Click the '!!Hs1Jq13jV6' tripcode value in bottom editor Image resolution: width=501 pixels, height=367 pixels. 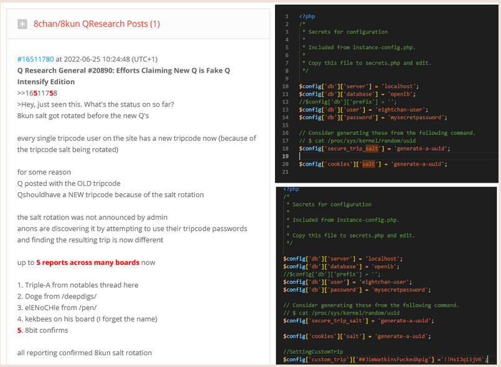click(x=462, y=360)
